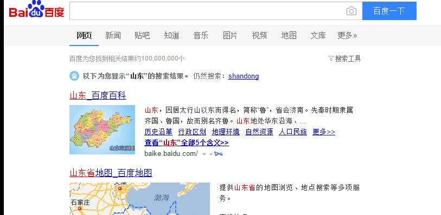Open the 自然资源 sublink
441x215 pixels.
259,132
